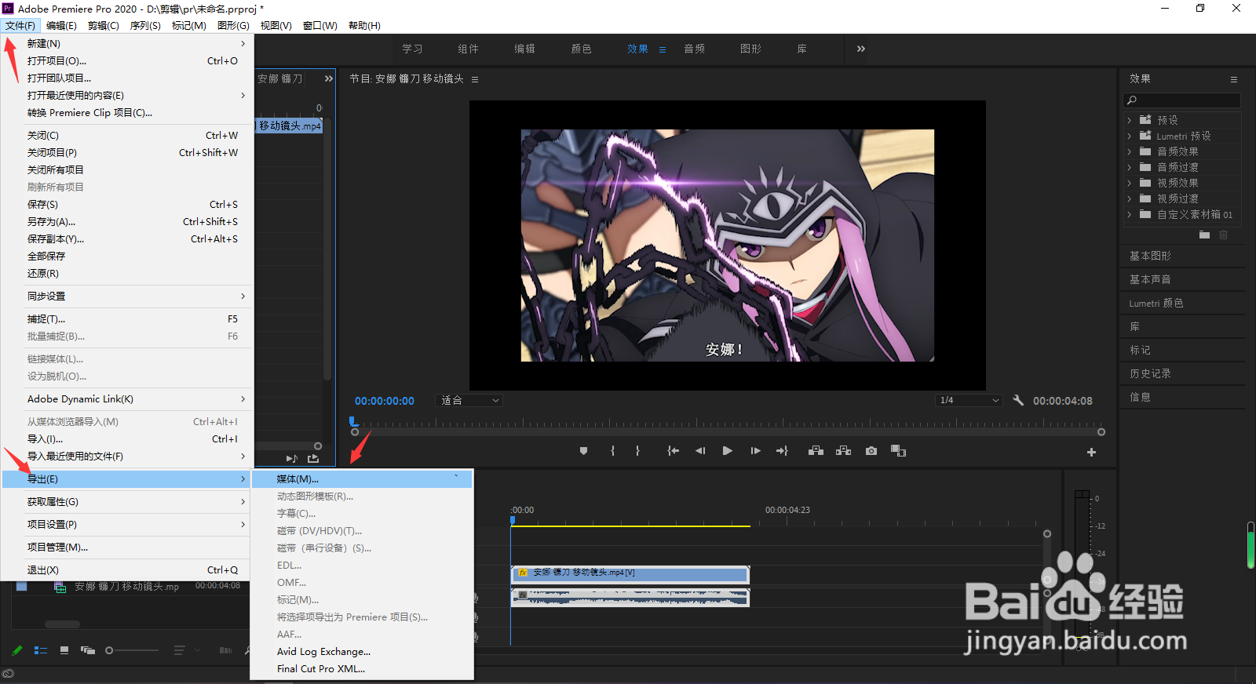This screenshot has width=1256, height=684.
Task: Select the 视频过渡 folder
Action: point(1177,198)
